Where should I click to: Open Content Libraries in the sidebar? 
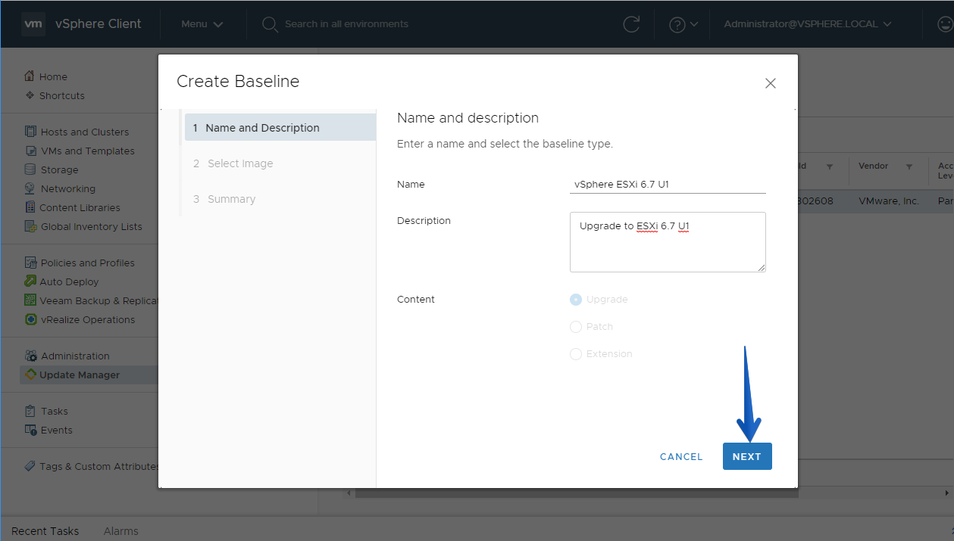click(x=80, y=207)
